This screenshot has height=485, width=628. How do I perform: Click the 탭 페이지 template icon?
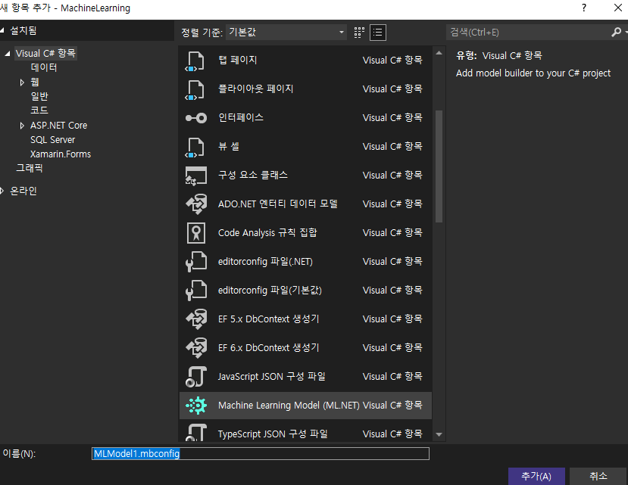pyautogui.click(x=195, y=61)
